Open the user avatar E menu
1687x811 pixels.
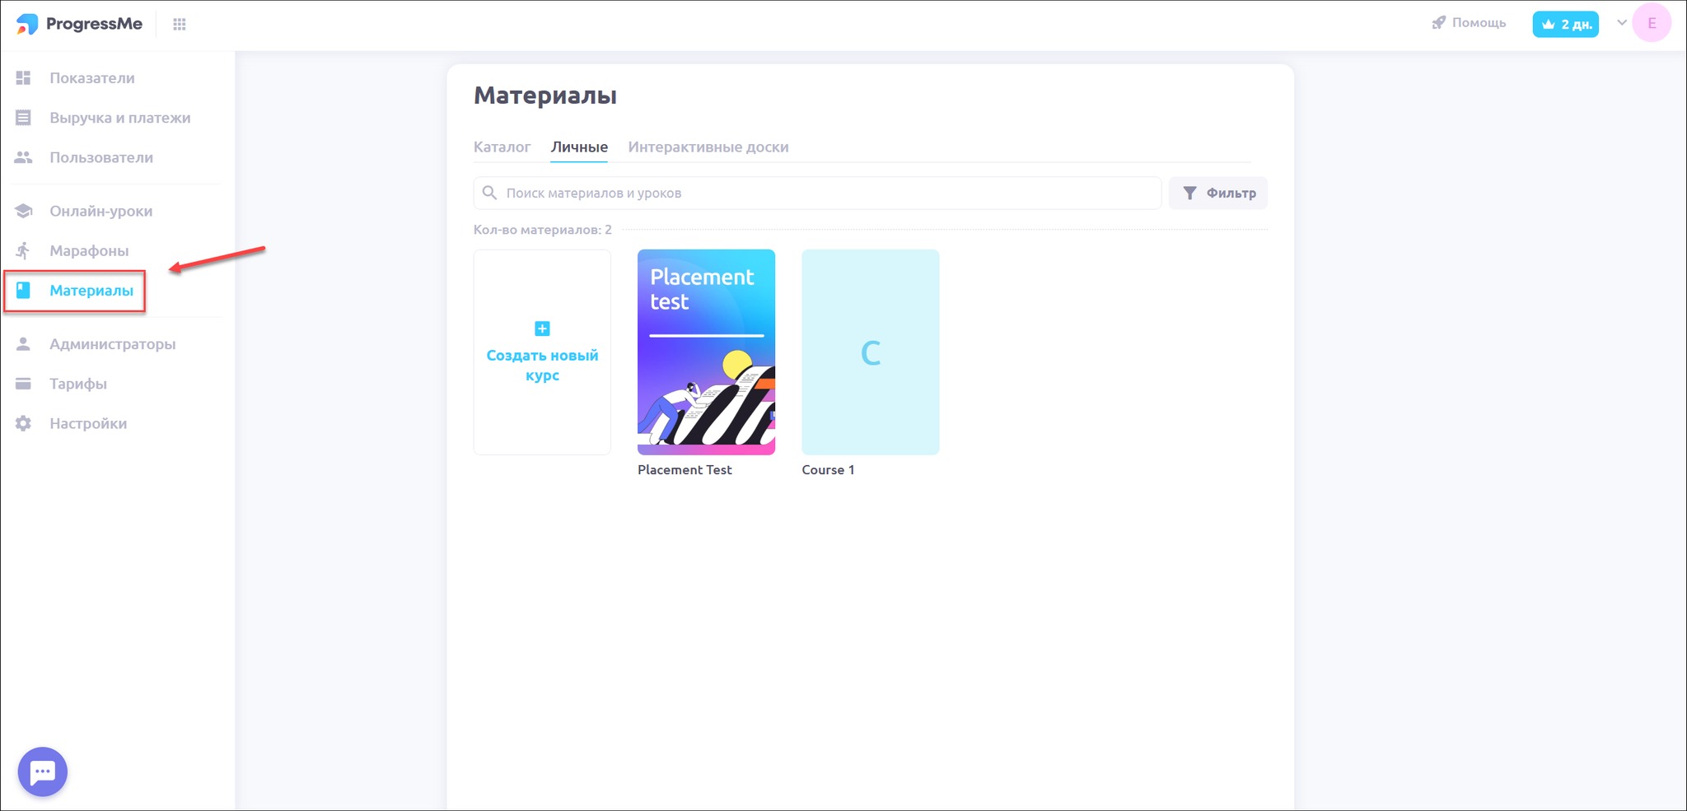1651,23
